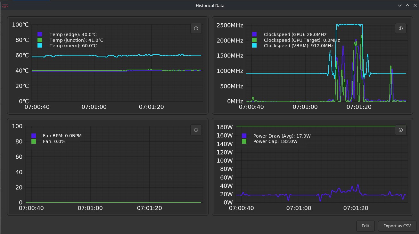
Task: Select the Fan RPM: 0.0RPM label
Action: (x=62, y=136)
